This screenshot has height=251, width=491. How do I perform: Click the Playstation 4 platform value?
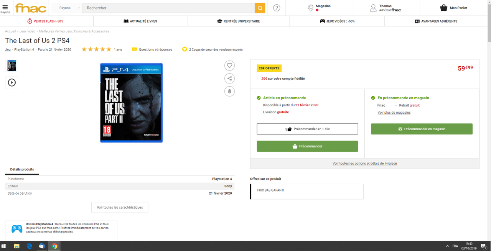222,179
